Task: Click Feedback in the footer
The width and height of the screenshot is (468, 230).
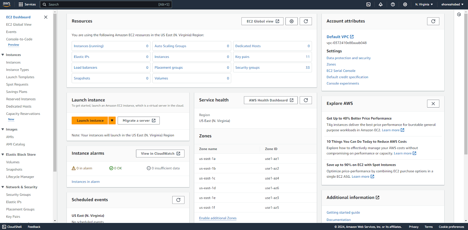Action: tap(34, 227)
